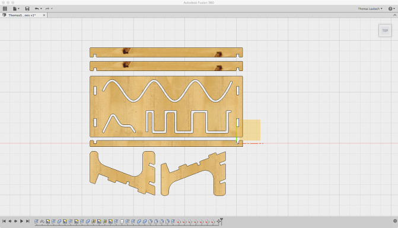Select the wooden panel with sine wave cutout

166,107
